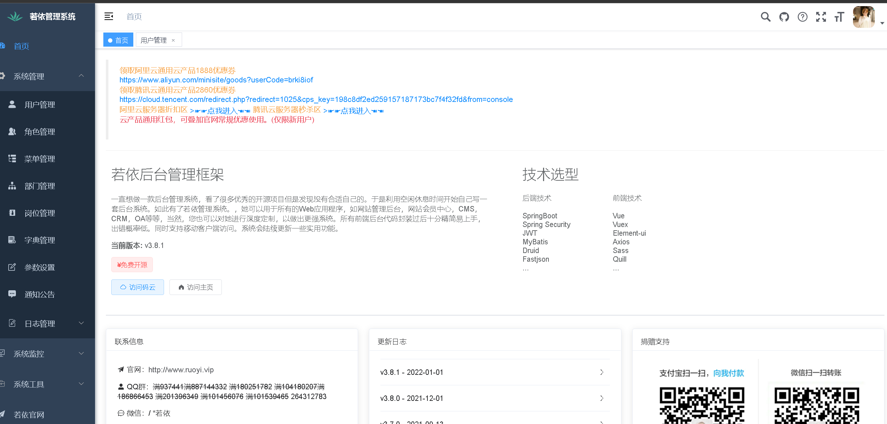The image size is (887, 424).
Task: Click the 岗位管理 badge icon
Action: click(12, 213)
